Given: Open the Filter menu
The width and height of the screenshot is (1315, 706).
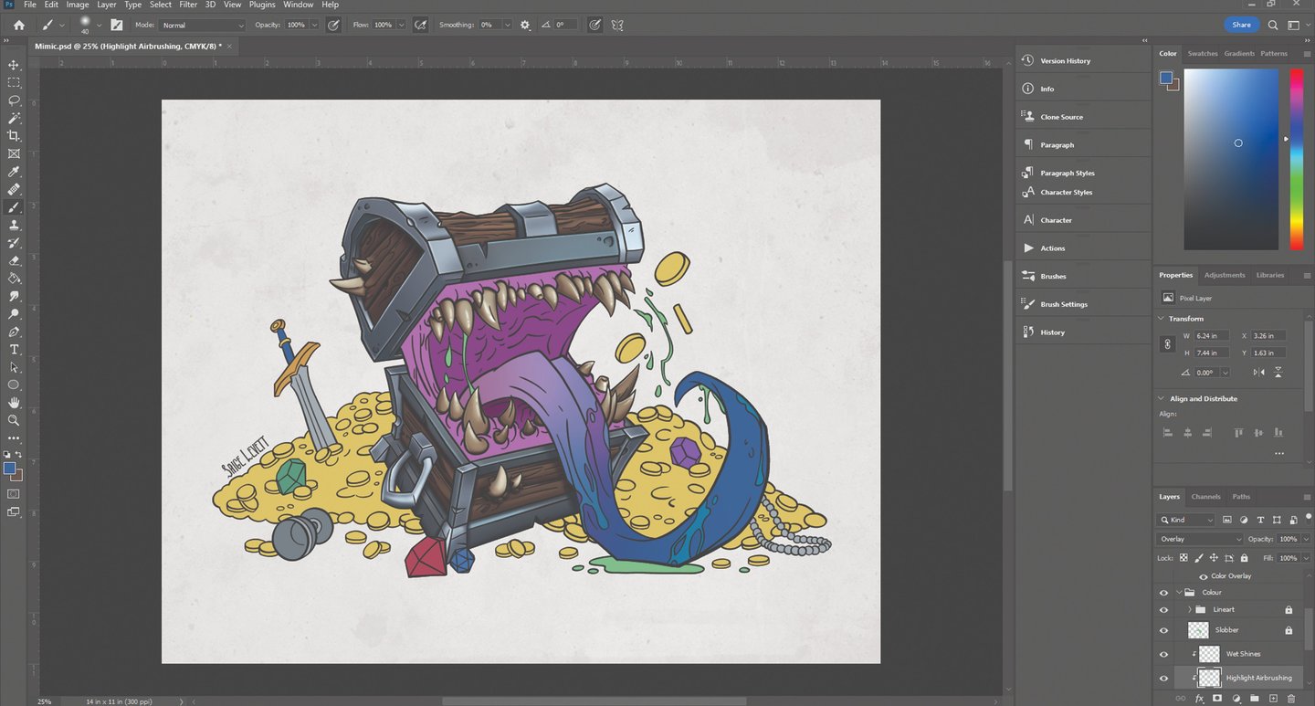Looking at the screenshot, I should tap(188, 5).
